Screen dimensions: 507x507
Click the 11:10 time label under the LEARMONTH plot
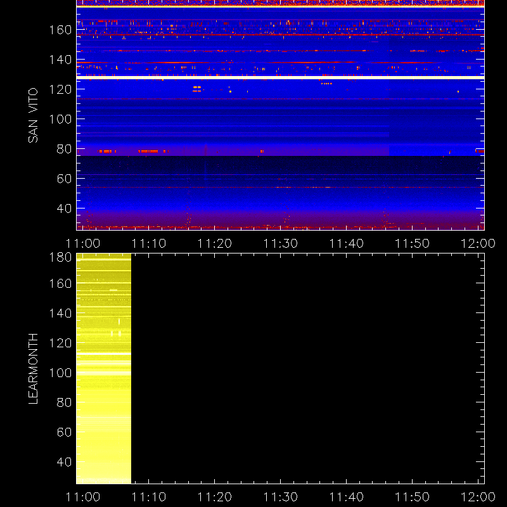[149, 497]
